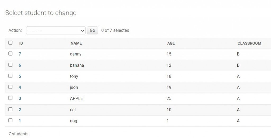Open the ID 4 student link
The image size is (271, 138).
pyautogui.click(x=20, y=87)
